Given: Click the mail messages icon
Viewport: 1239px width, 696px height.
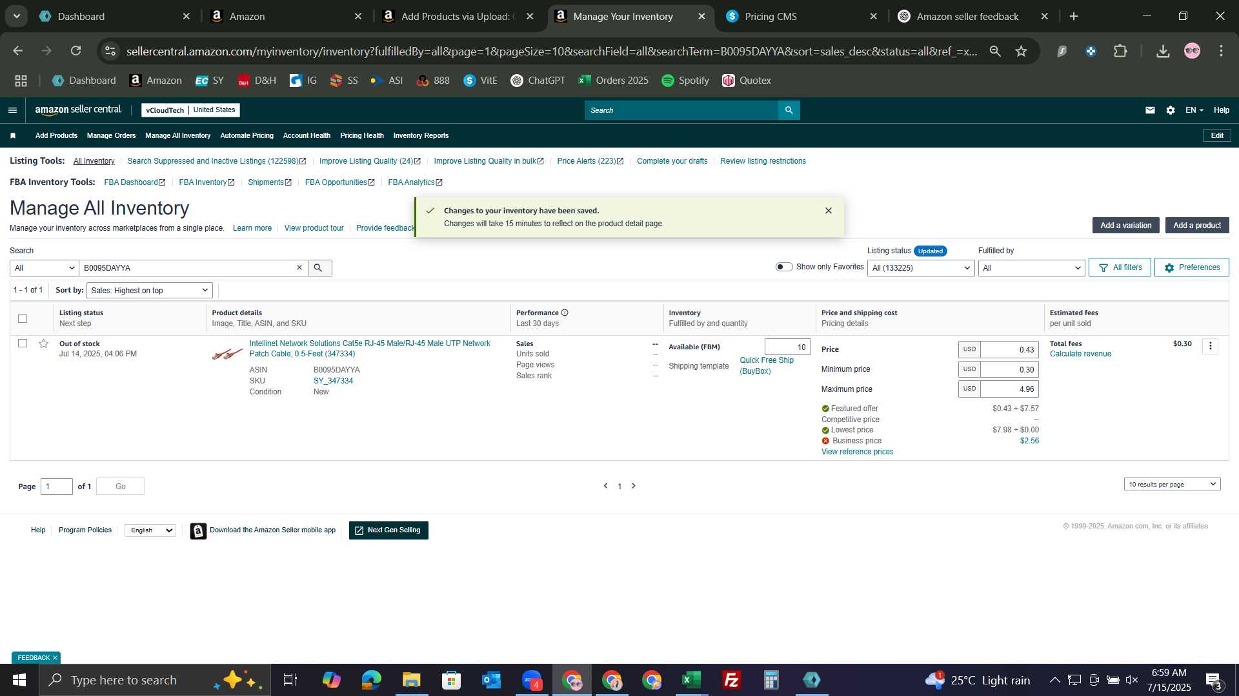Looking at the screenshot, I should click(1150, 110).
